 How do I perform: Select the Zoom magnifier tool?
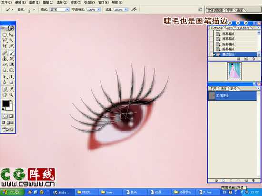click(x=11, y=95)
